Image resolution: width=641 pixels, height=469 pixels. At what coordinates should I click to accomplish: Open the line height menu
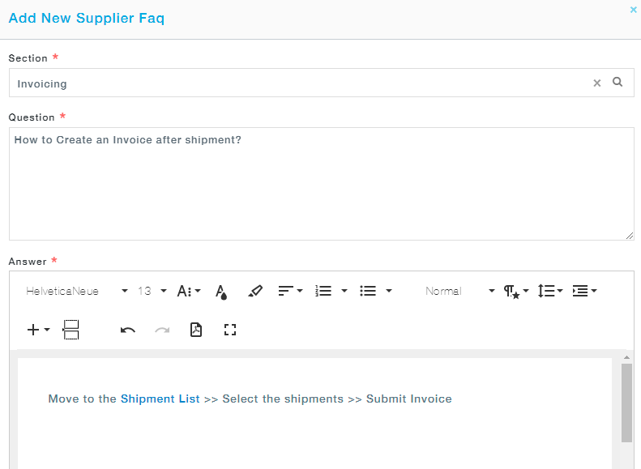550,292
